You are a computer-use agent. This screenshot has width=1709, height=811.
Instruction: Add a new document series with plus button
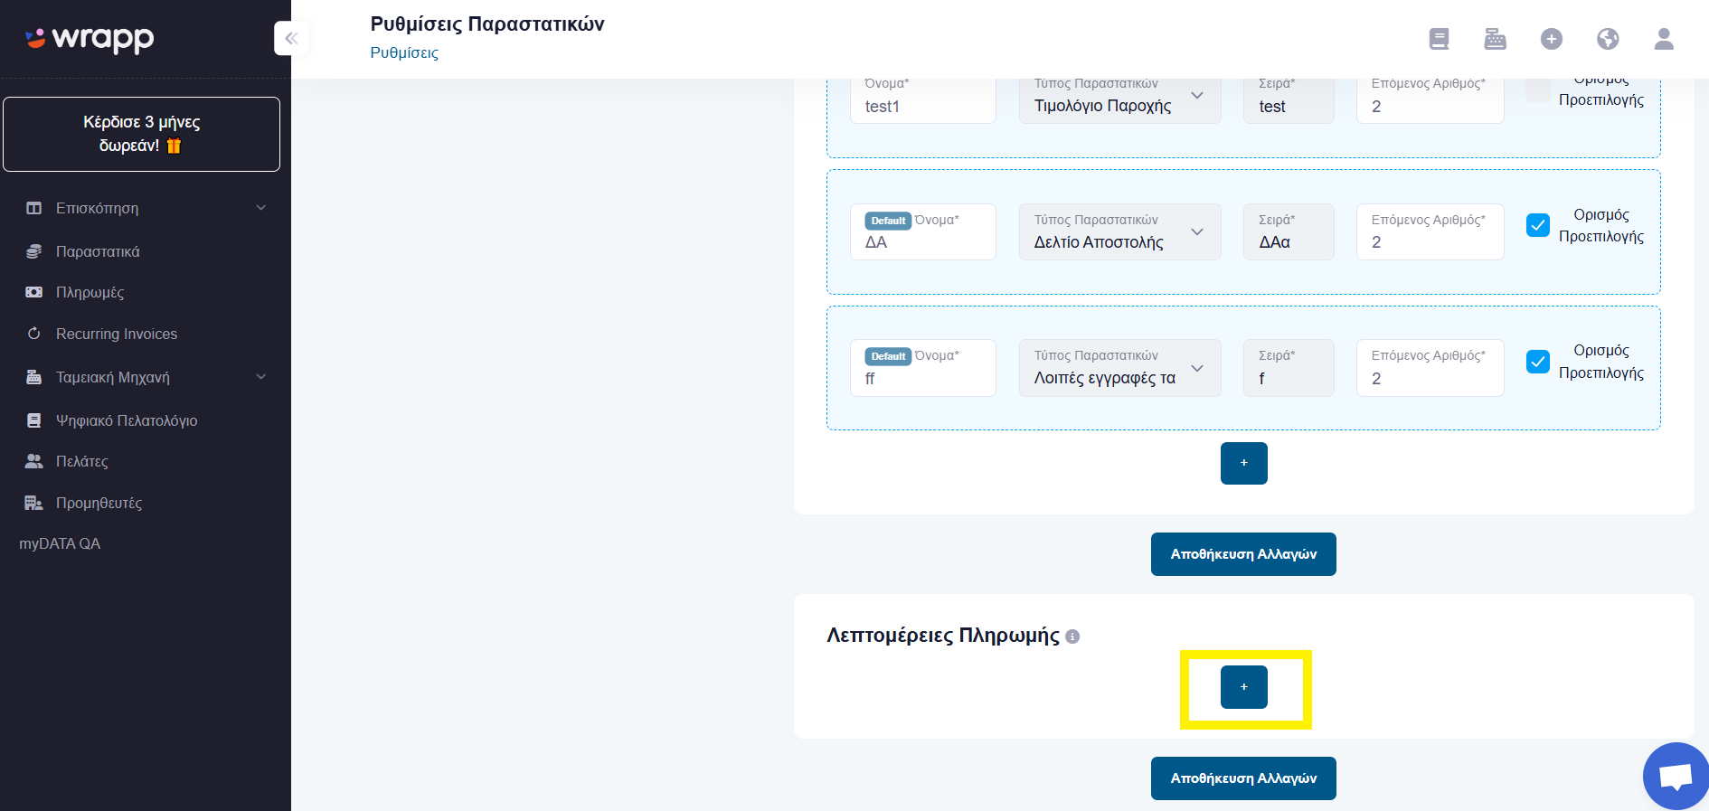tap(1244, 463)
